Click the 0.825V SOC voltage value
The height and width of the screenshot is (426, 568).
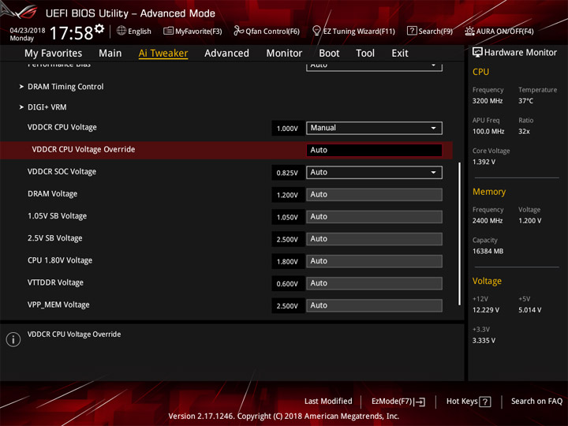click(287, 173)
